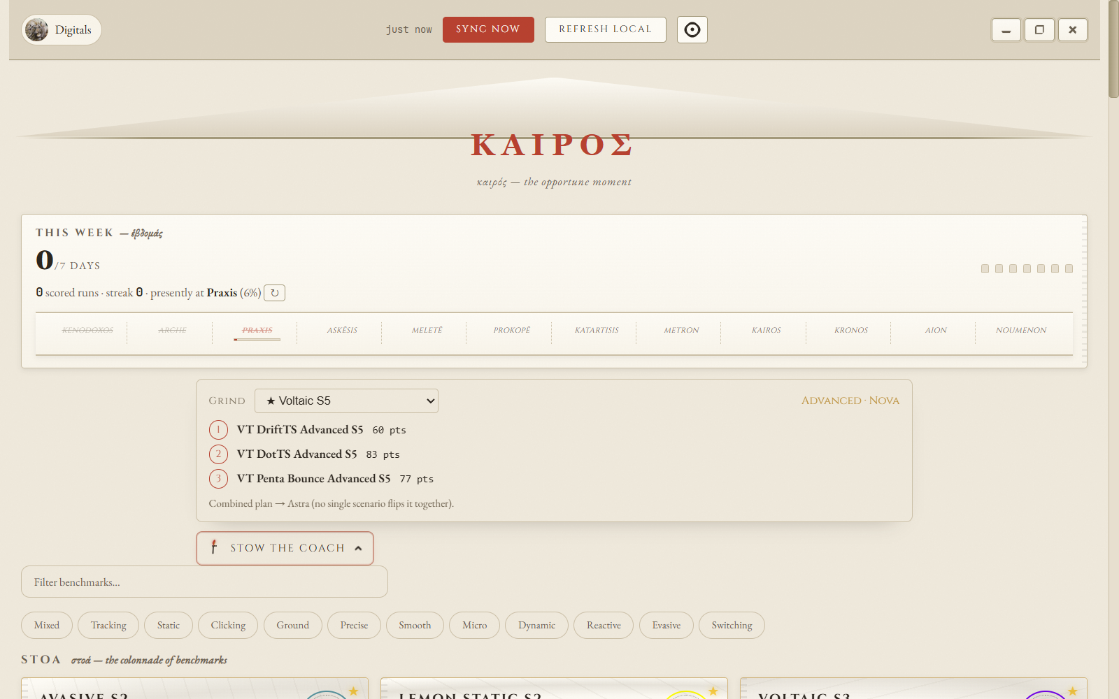Minimize the Kairos window

[1006, 29]
